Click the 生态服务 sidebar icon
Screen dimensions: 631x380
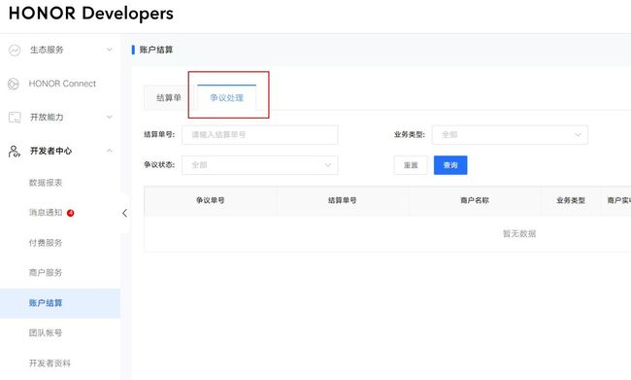pyautogui.click(x=15, y=50)
